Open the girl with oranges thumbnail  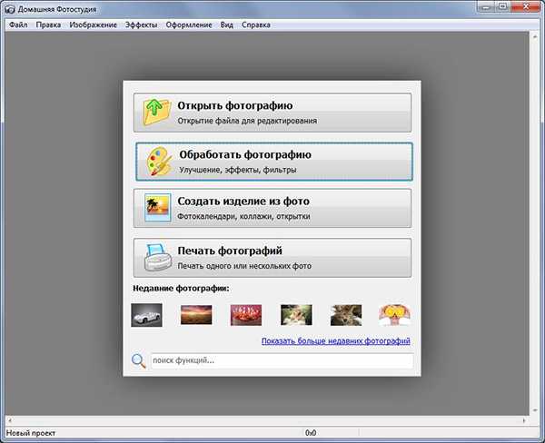point(394,314)
